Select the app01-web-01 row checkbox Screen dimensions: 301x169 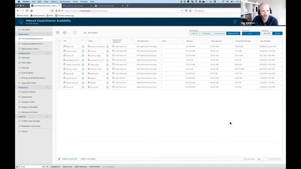(59, 83)
